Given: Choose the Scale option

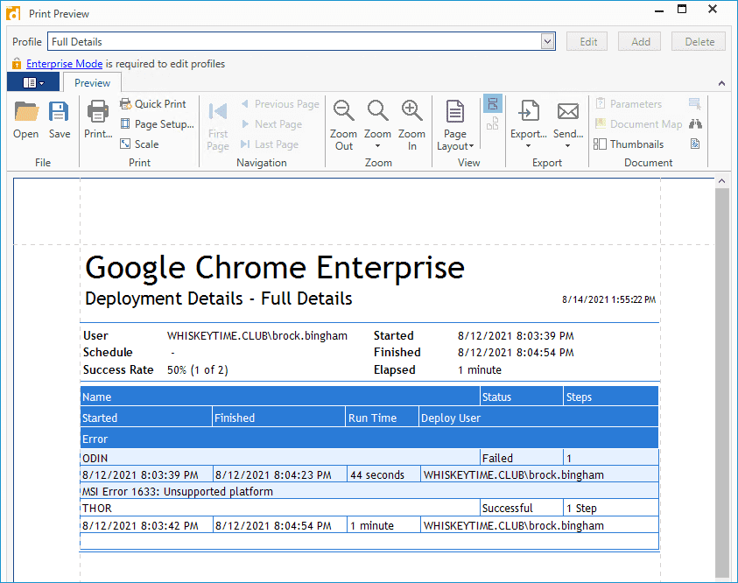Looking at the screenshot, I should tap(139, 144).
